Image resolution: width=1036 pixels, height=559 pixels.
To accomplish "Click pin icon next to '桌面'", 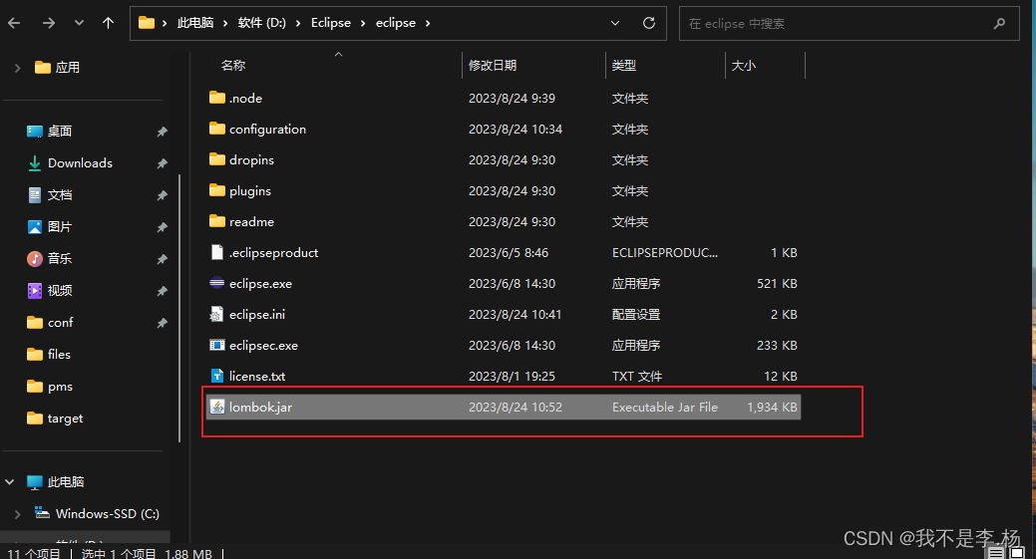I will (162, 132).
